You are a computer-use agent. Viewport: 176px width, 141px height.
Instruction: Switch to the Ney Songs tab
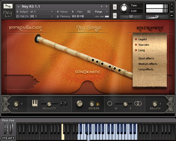[89, 28]
